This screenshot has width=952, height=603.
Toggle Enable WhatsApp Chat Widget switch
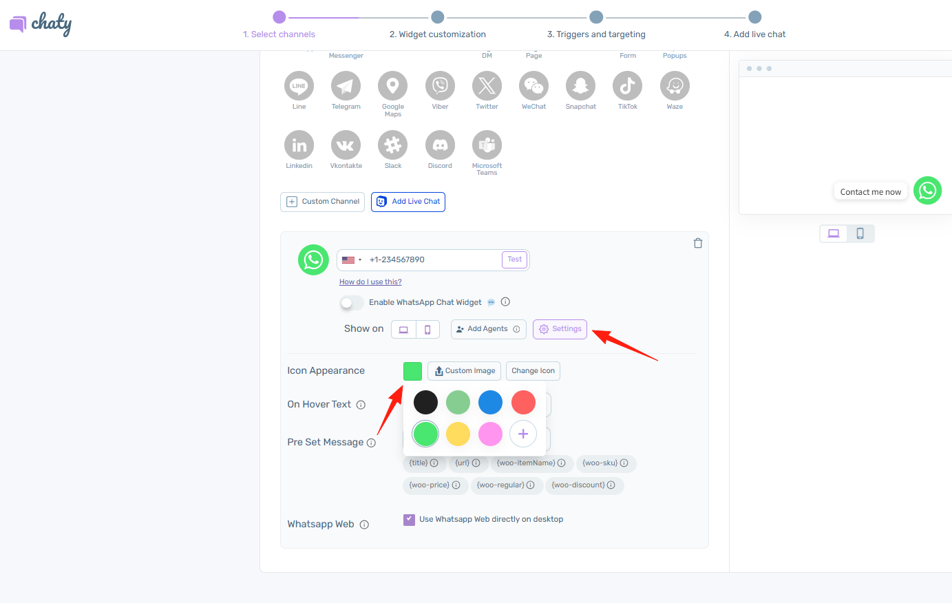tap(351, 303)
